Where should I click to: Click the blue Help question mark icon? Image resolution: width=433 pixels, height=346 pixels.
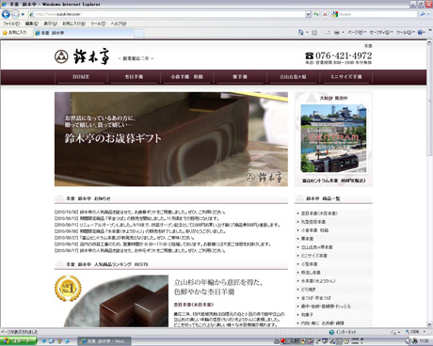point(420,32)
